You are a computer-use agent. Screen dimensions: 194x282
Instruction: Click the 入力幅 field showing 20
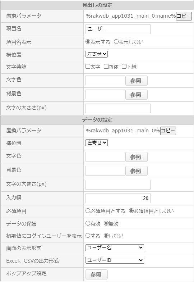[118, 199]
